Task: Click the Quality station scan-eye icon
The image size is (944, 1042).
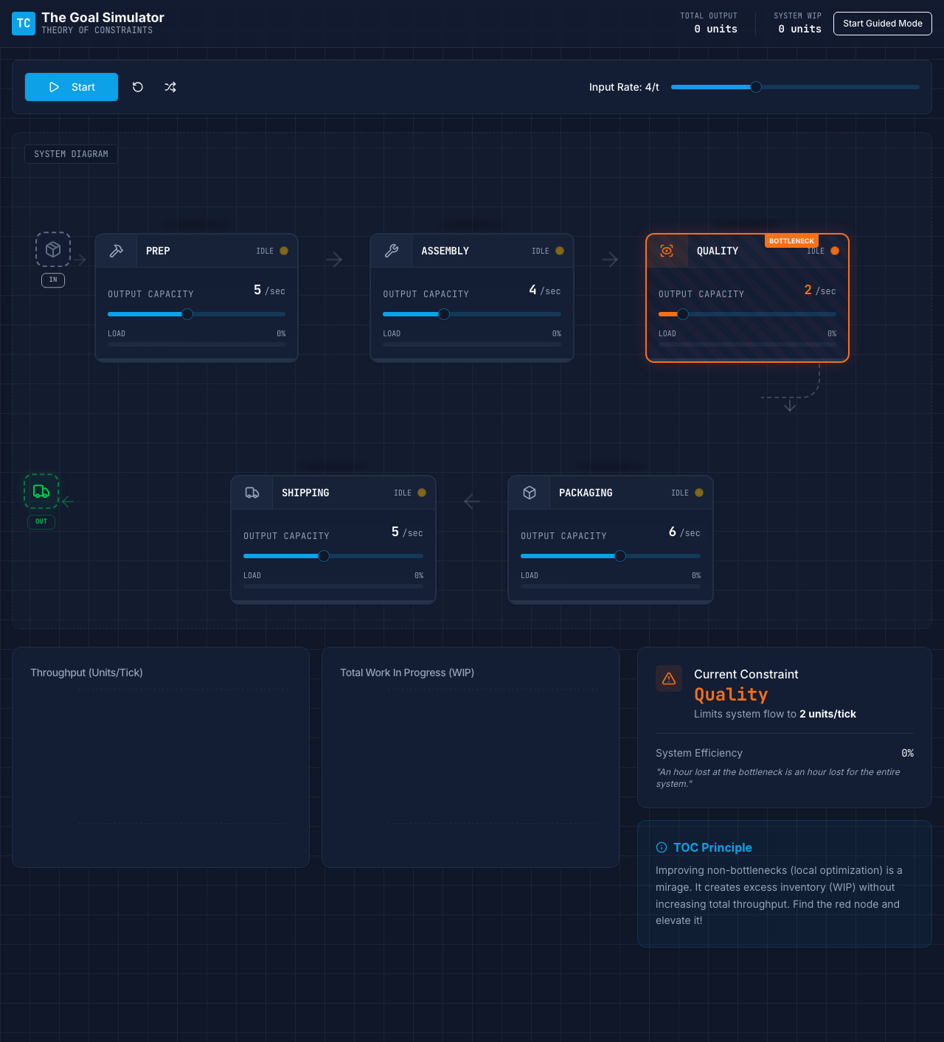Action: (x=667, y=251)
